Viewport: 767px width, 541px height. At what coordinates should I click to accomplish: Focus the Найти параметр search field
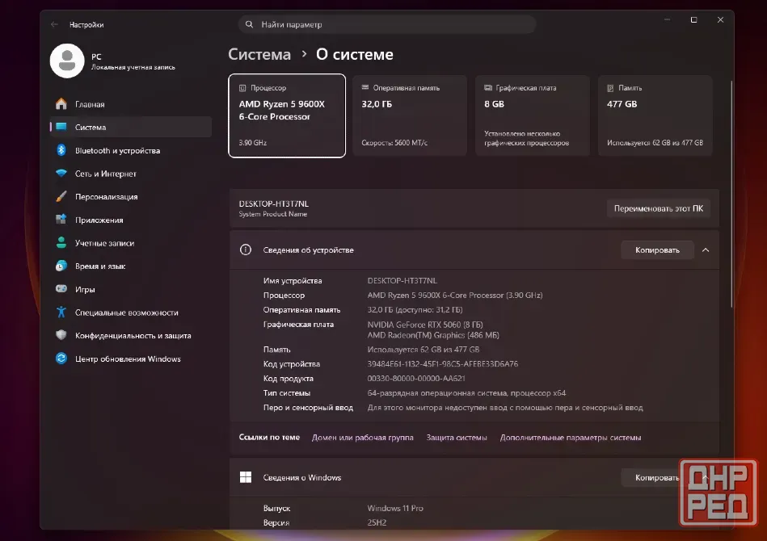click(387, 24)
